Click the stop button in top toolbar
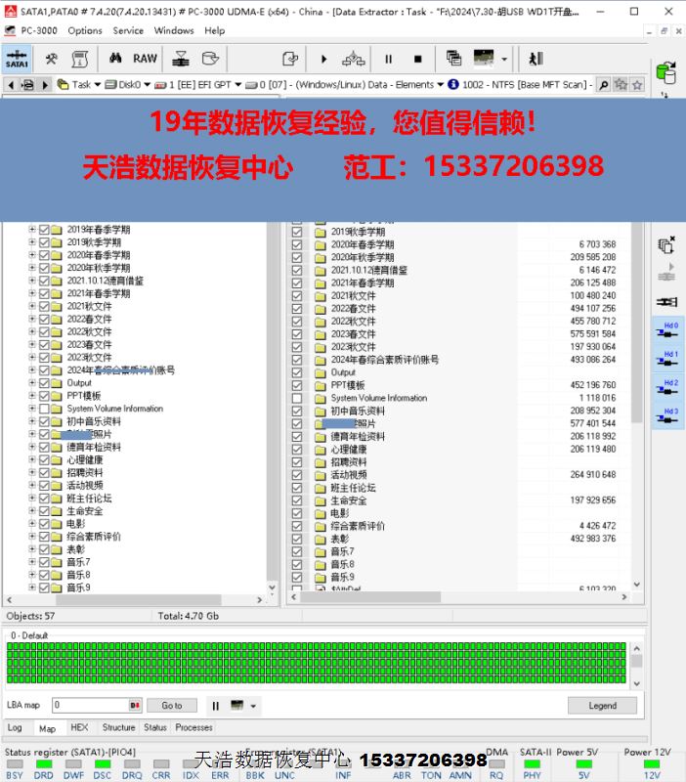 (x=417, y=59)
